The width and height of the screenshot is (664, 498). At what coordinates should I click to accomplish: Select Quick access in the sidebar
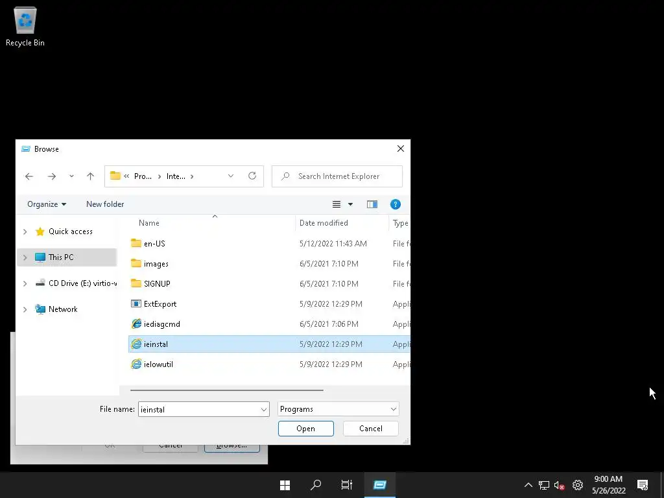pos(70,231)
